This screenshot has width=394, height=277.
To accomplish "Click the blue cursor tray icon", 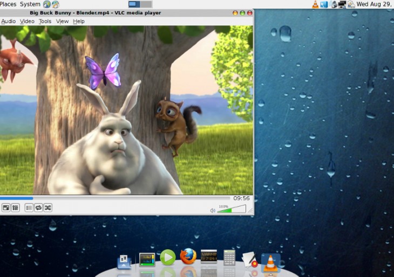I will point(324,4).
